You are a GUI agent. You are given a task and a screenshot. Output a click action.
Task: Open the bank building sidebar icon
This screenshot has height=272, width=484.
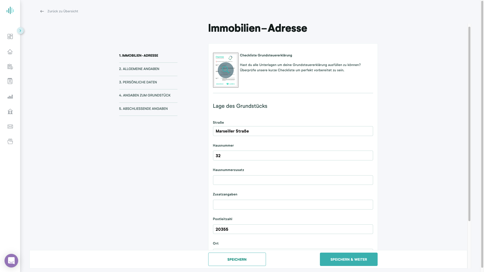coord(10,111)
